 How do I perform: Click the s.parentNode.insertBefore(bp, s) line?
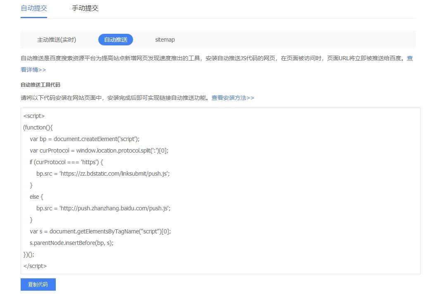(x=71, y=243)
